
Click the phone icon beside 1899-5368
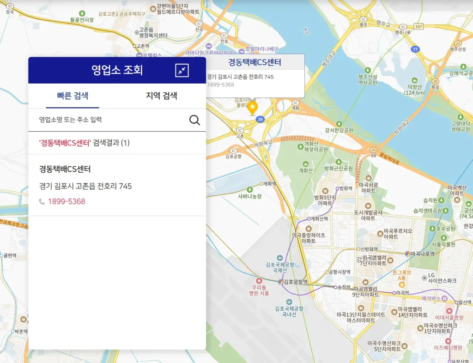[42, 202]
